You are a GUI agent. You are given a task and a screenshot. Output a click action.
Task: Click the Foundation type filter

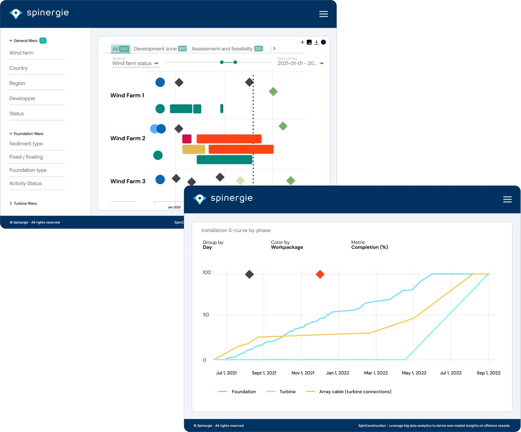(x=37, y=170)
